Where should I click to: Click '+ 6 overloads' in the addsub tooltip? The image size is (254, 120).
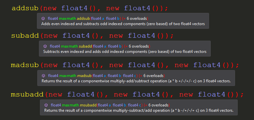(x=135, y=19)
